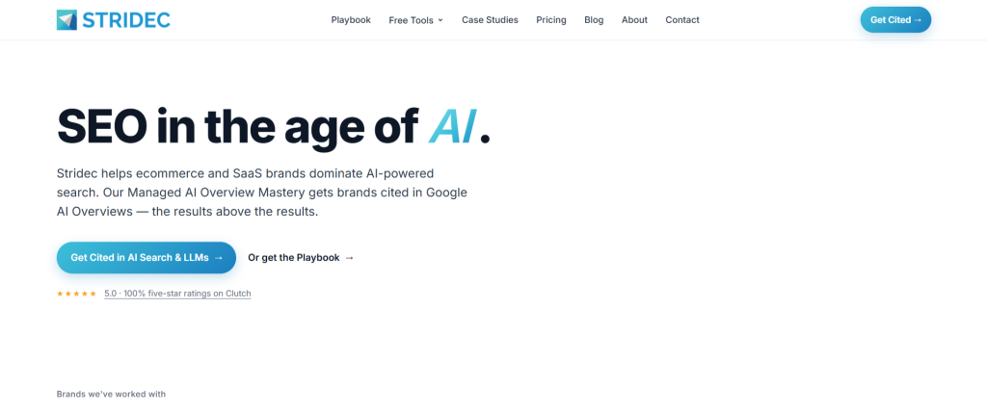Click arrow icon in Get Cited in AI Search button
987x412 pixels.
219,258
